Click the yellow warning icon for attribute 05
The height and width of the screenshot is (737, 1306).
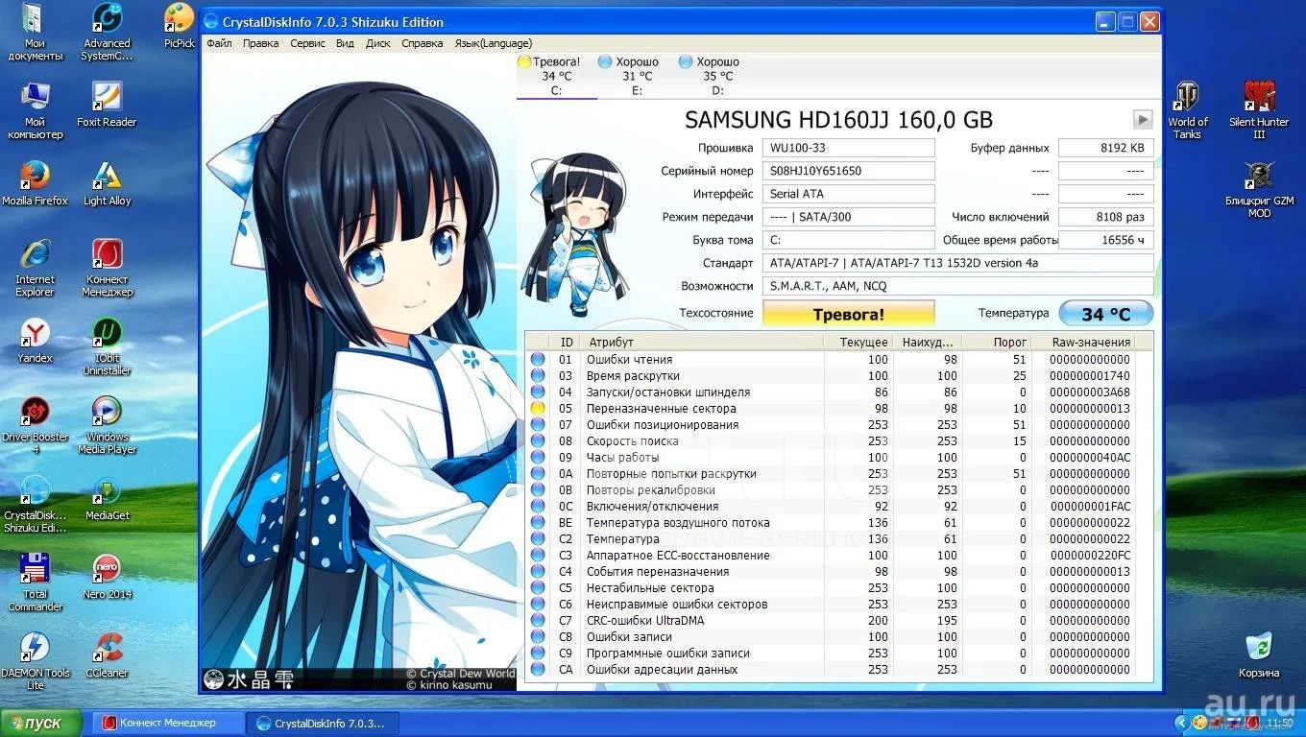[x=538, y=409]
